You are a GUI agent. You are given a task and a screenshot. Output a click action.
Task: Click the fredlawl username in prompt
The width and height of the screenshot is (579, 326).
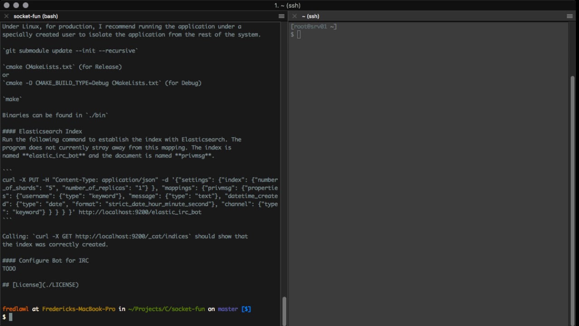pos(15,309)
